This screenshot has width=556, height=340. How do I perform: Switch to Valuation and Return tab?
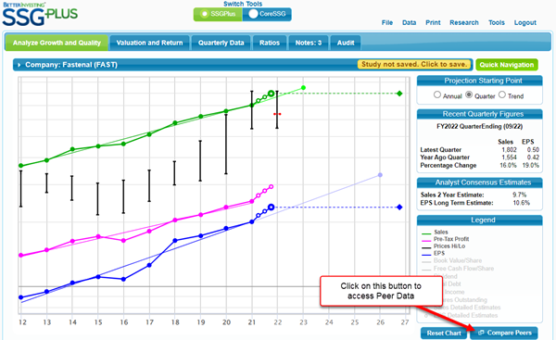149,43
